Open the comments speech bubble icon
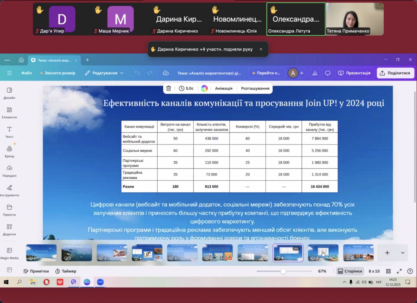The width and height of the screenshot is (417, 303). point(328,73)
